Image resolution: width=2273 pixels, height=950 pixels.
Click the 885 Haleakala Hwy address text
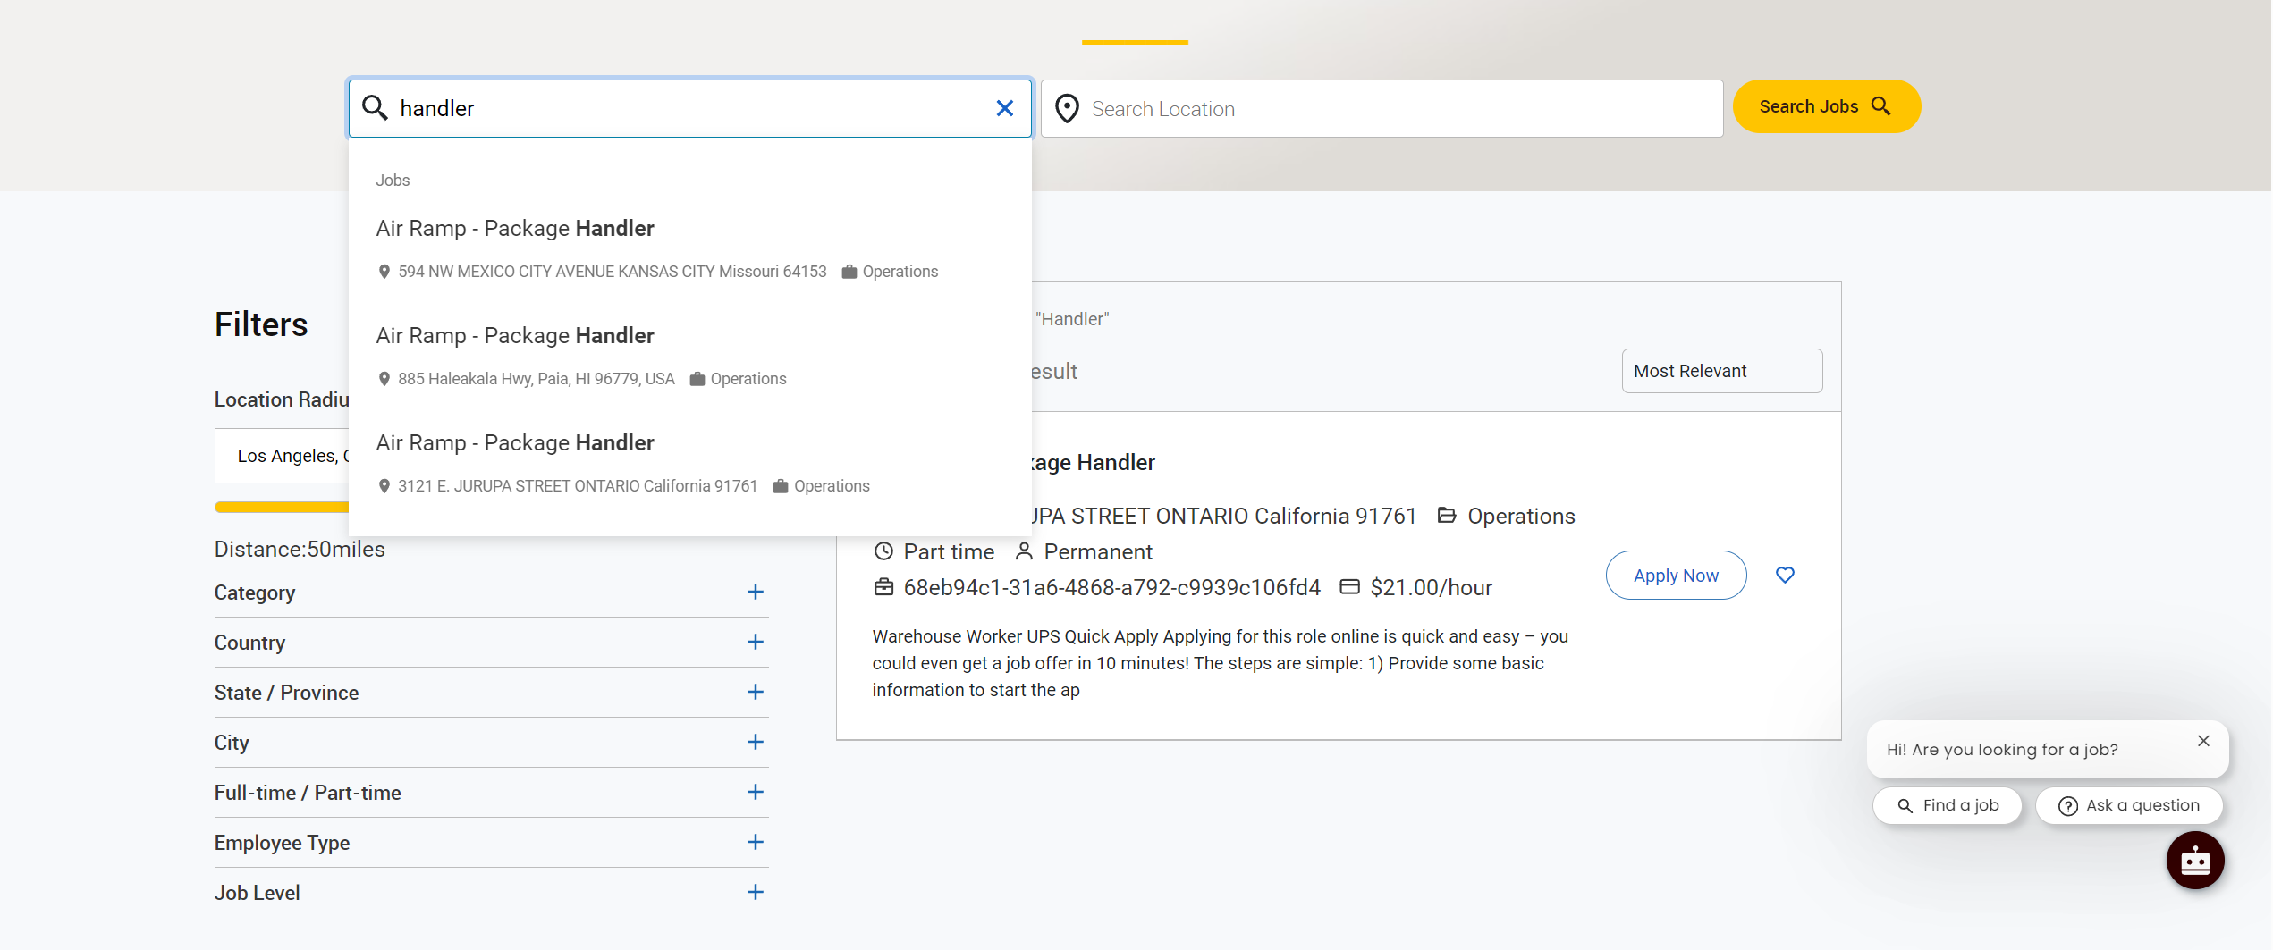[x=537, y=379]
